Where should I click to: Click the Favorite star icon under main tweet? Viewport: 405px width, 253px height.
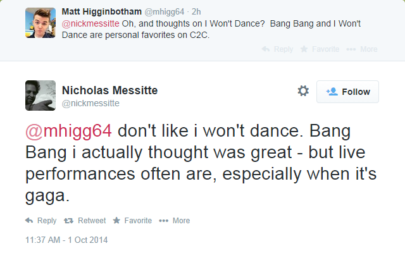(x=116, y=221)
